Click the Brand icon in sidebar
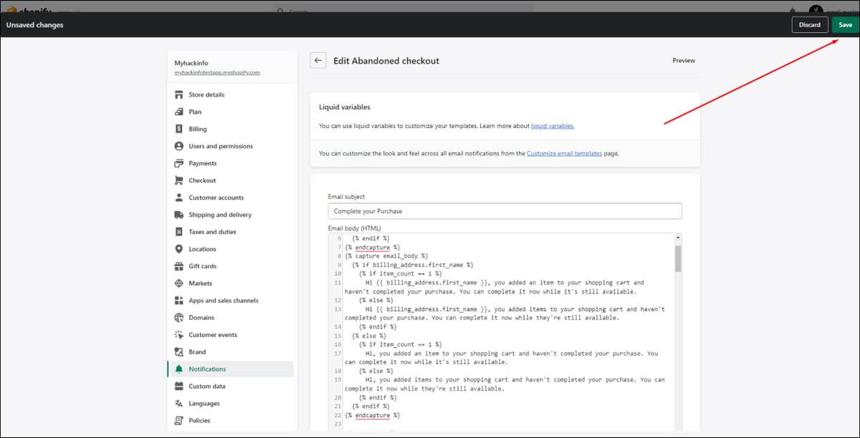The image size is (860, 438). (179, 352)
